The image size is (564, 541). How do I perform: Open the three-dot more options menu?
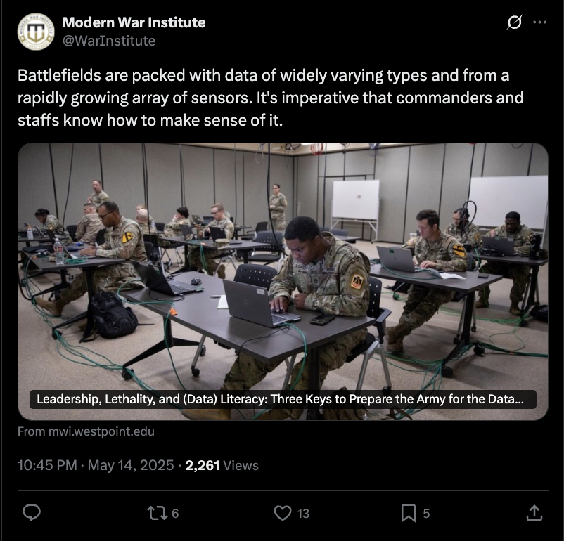(539, 22)
